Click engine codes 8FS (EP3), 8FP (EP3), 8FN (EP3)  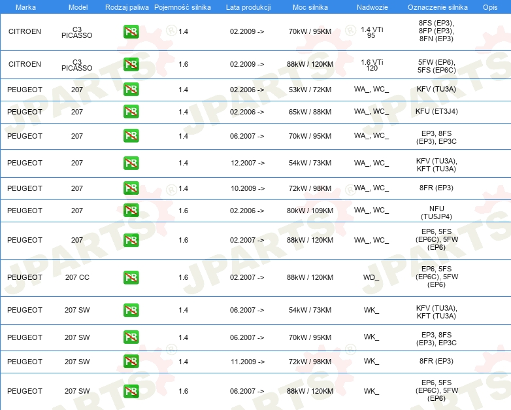[437, 31]
